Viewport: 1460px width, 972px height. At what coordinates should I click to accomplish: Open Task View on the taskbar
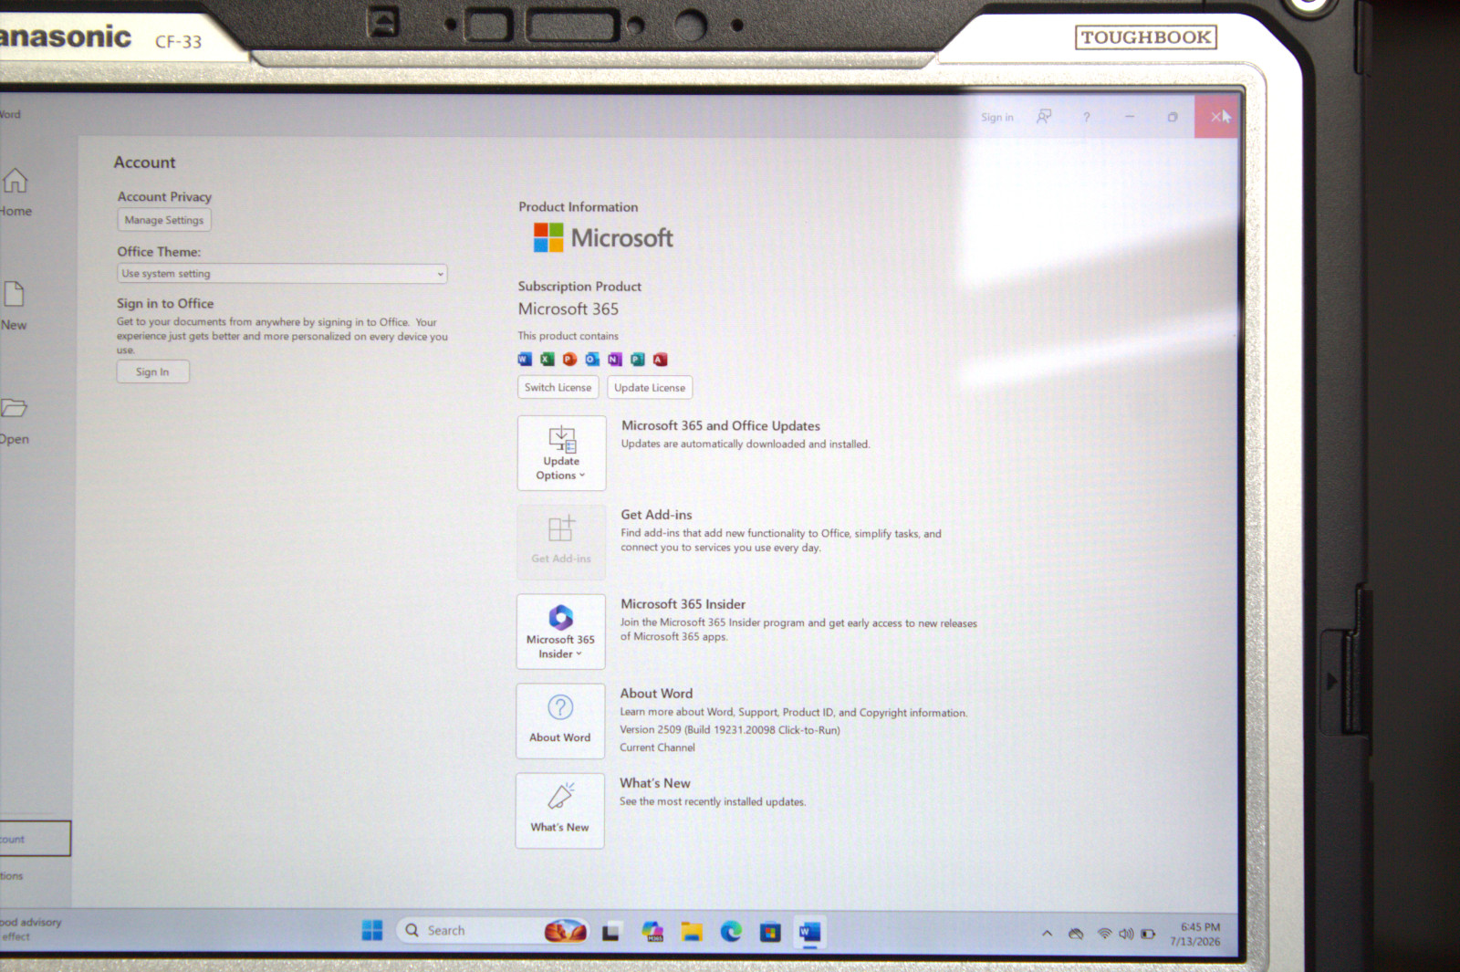pyautogui.click(x=610, y=932)
